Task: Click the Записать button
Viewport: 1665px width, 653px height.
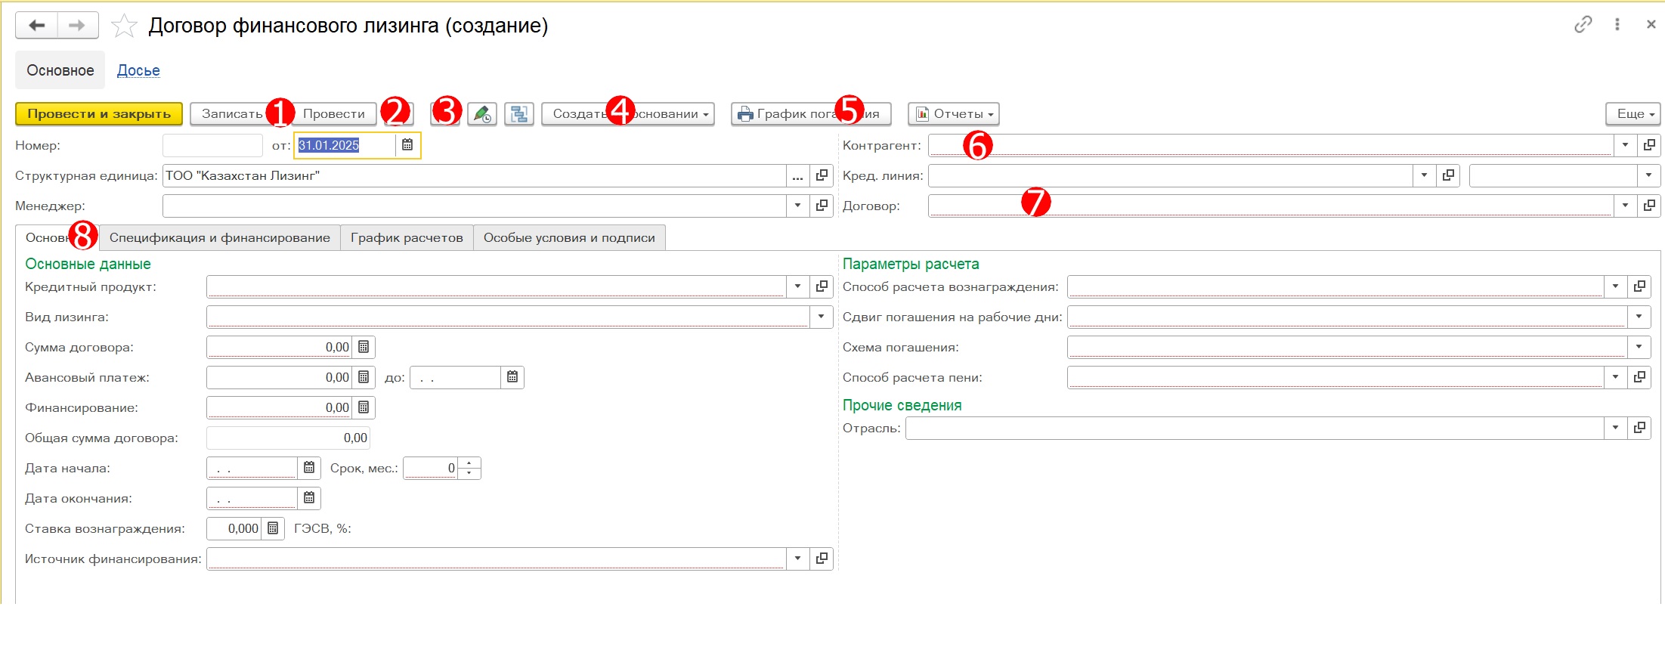Action: 232,114
